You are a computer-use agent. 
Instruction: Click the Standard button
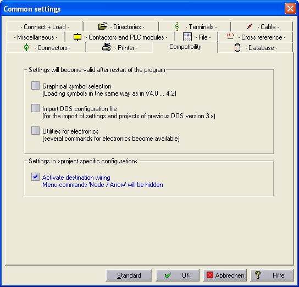[x=129, y=275]
